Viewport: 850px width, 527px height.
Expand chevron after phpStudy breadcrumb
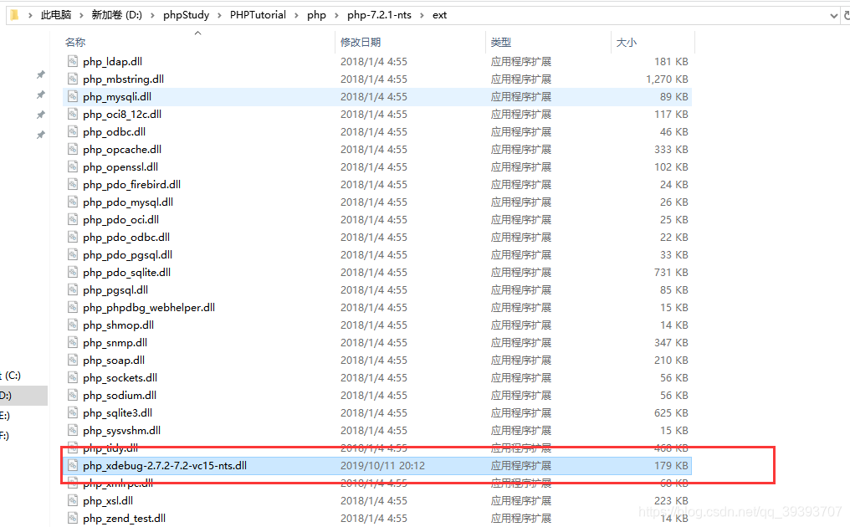pos(219,15)
